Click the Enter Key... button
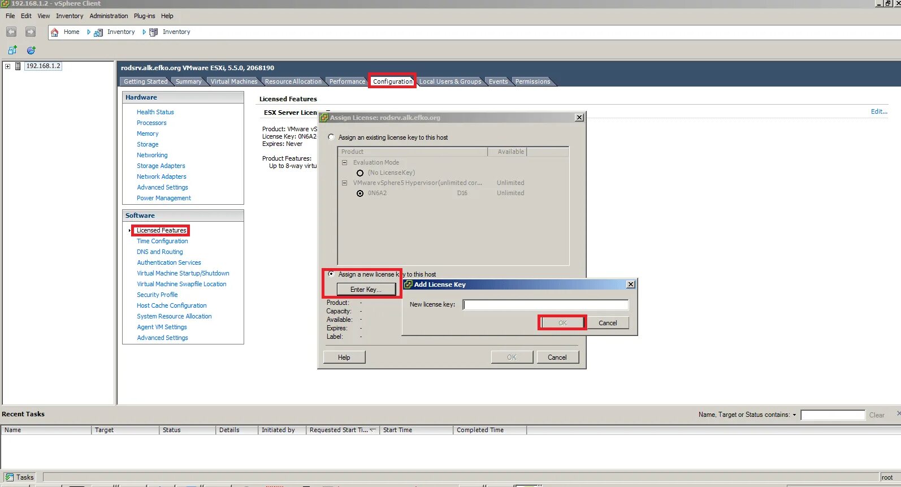The image size is (901, 487). (366, 290)
